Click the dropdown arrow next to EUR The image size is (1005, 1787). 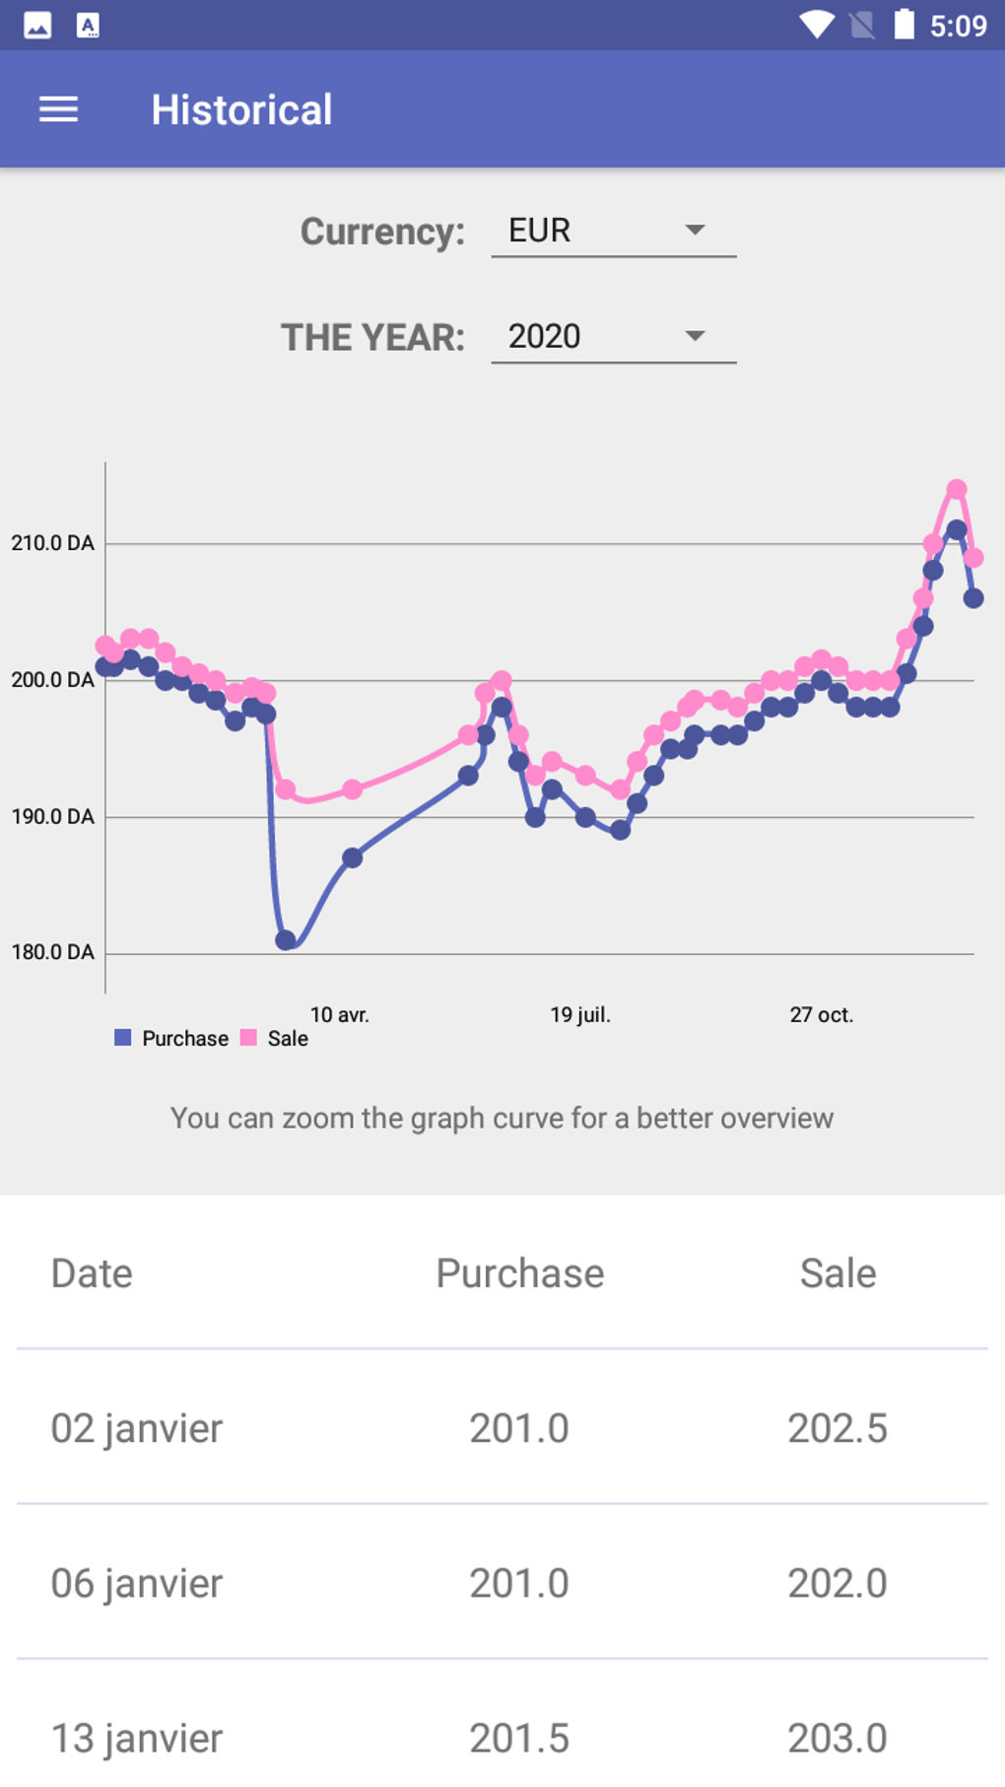click(695, 231)
